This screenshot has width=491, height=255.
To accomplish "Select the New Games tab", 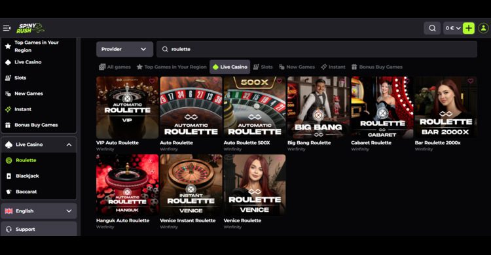I will point(297,67).
